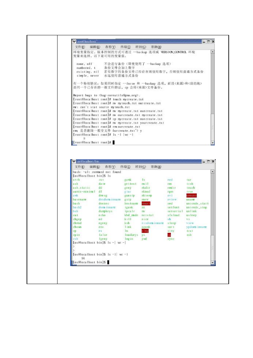Click the 'hostname' file entry
The width and height of the screenshot is (253, 358).
(131, 203)
